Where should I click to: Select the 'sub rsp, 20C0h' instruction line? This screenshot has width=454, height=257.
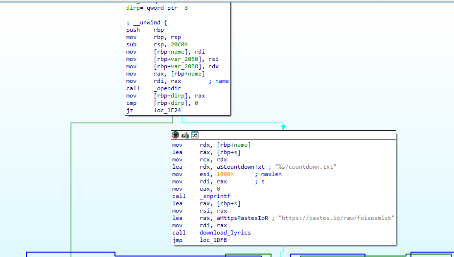(x=157, y=44)
